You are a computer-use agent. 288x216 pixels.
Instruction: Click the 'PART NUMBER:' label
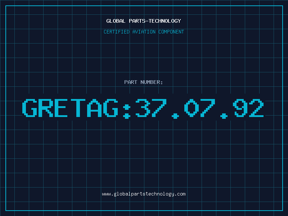click(x=144, y=82)
